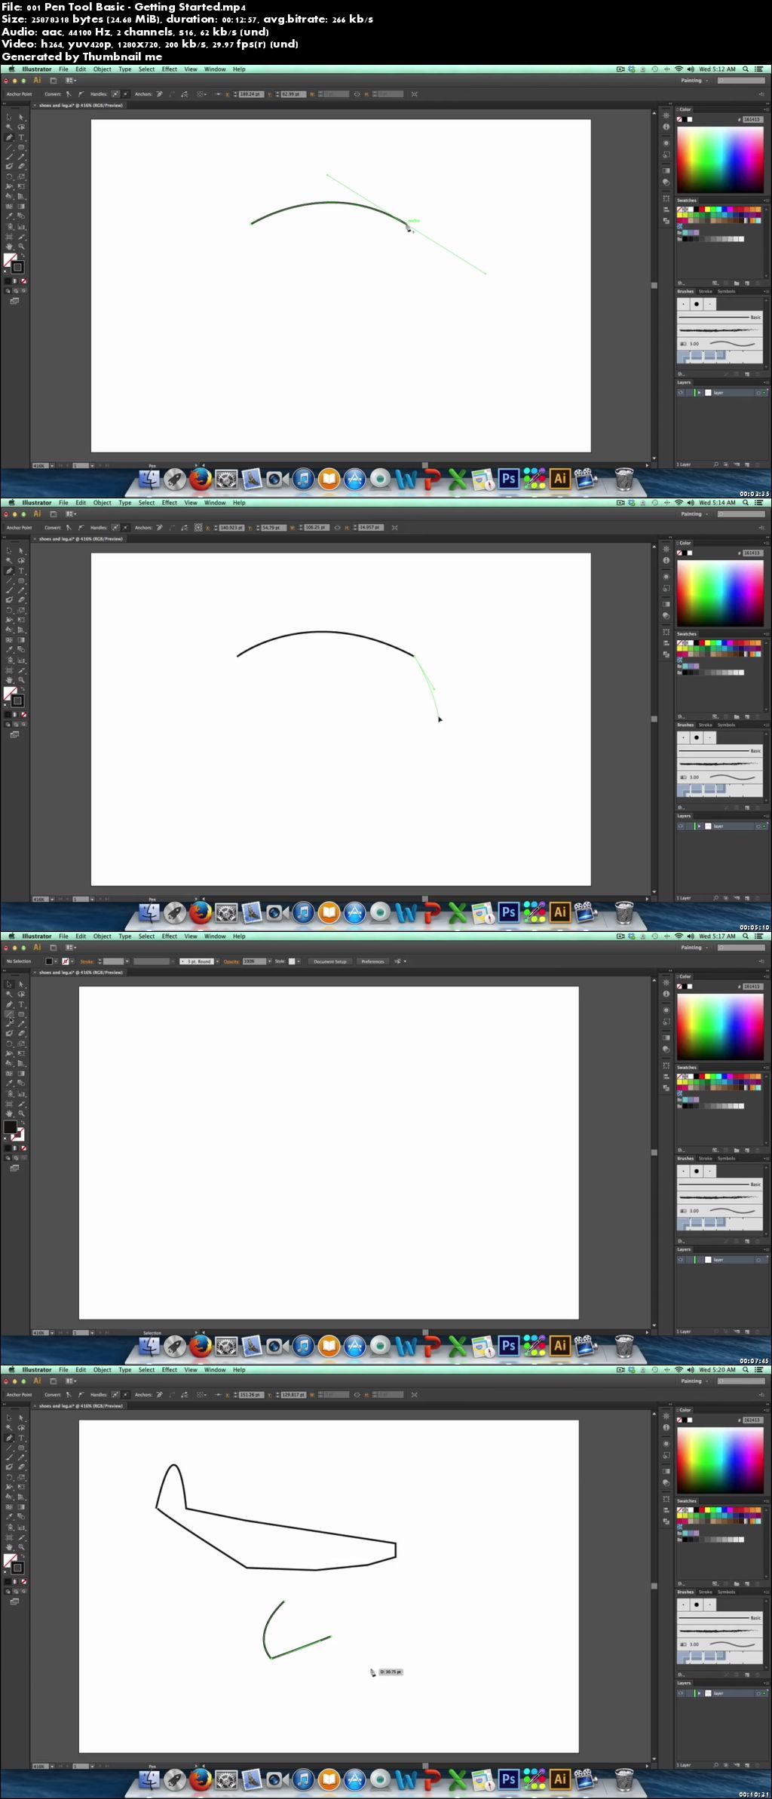Open the File menu in the 5:12 AM frame
Viewport: 772px width, 1799px height.
pos(63,69)
